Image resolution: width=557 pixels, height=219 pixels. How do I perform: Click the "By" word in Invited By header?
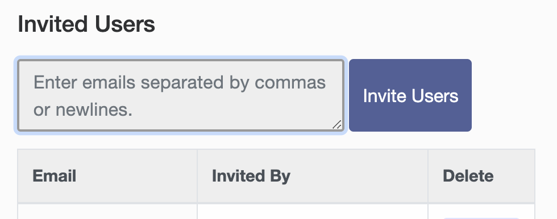[280, 176]
